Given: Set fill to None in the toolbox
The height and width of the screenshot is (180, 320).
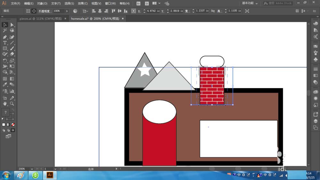Looking at the screenshot, I should pyautogui.click(x=13, y=125).
